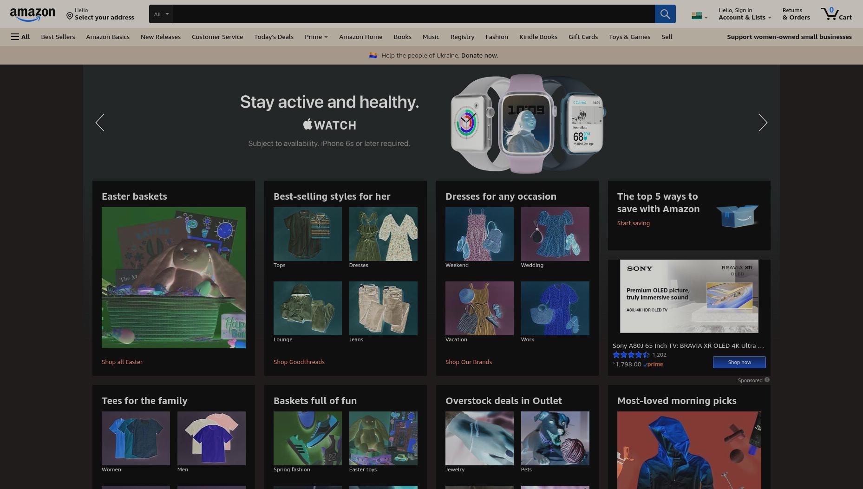Click the Shop now button
The width and height of the screenshot is (863, 489).
tap(739, 362)
